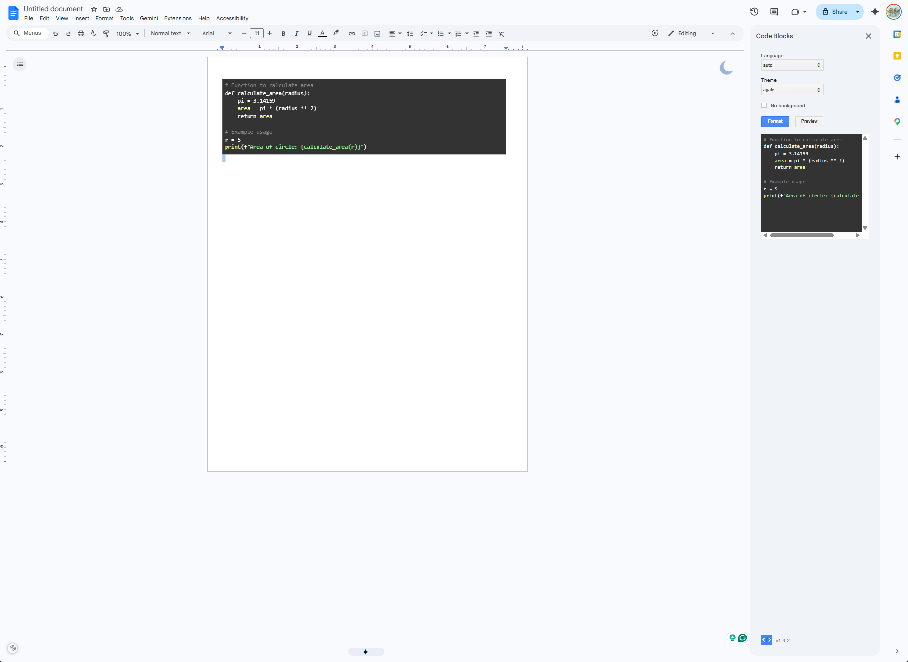Click the Preview button

pyautogui.click(x=809, y=121)
